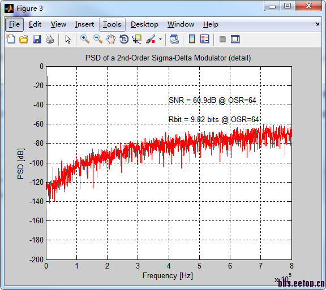The height and width of the screenshot is (290, 326).
Task: Insert a Colorbar from the toolbar
Action: [192, 39]
